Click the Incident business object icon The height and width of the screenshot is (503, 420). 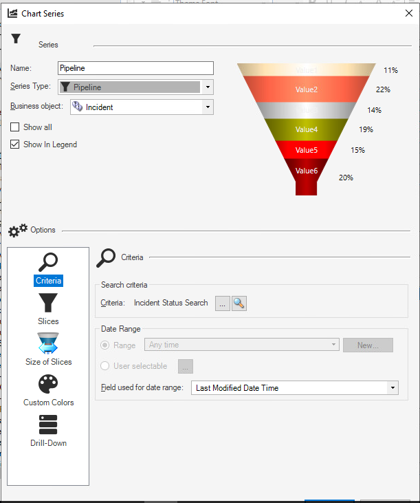click(77, 107)
